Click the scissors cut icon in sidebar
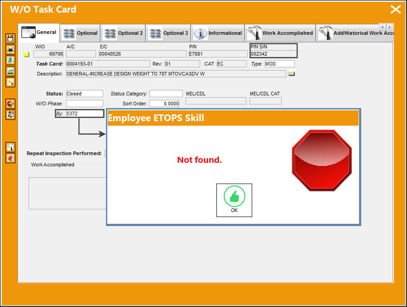The image size is (407, 307). [x=10, y=82]
